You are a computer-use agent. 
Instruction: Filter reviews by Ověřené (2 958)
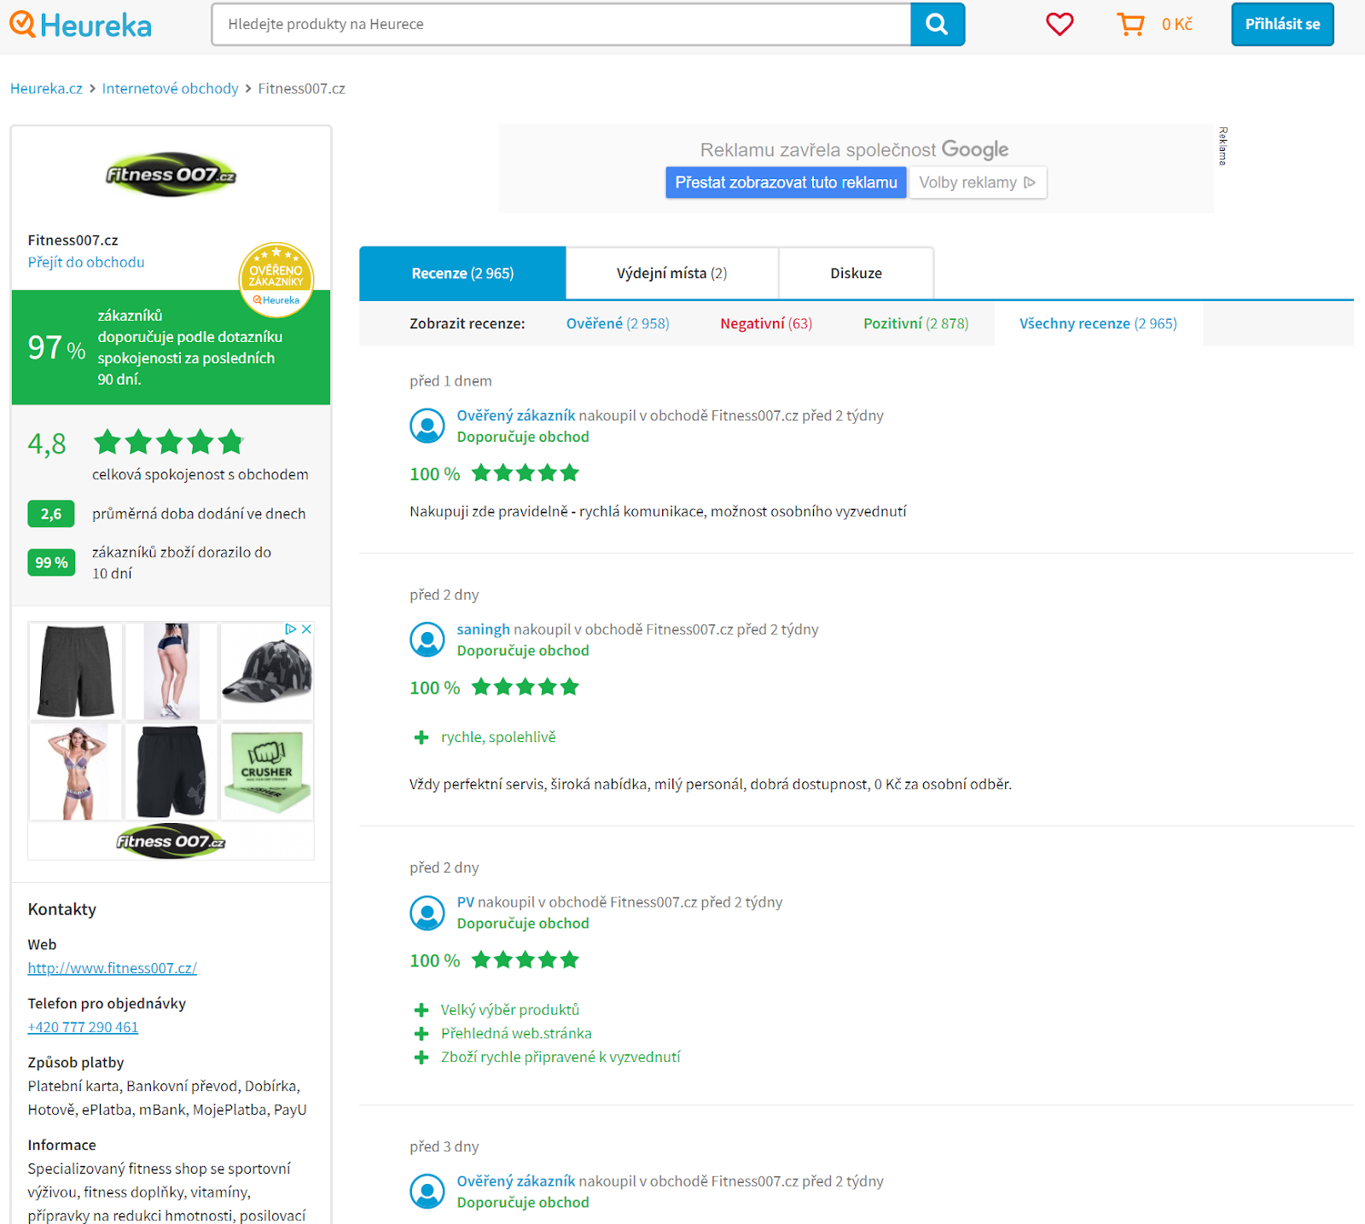[x=618, y=324]
